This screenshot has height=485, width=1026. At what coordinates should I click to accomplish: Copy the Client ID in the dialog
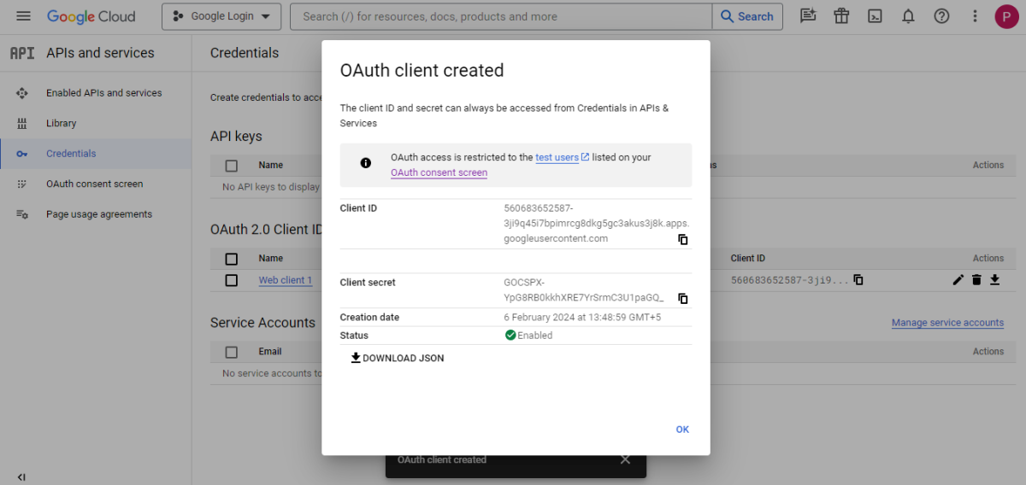tap(683, 239)
